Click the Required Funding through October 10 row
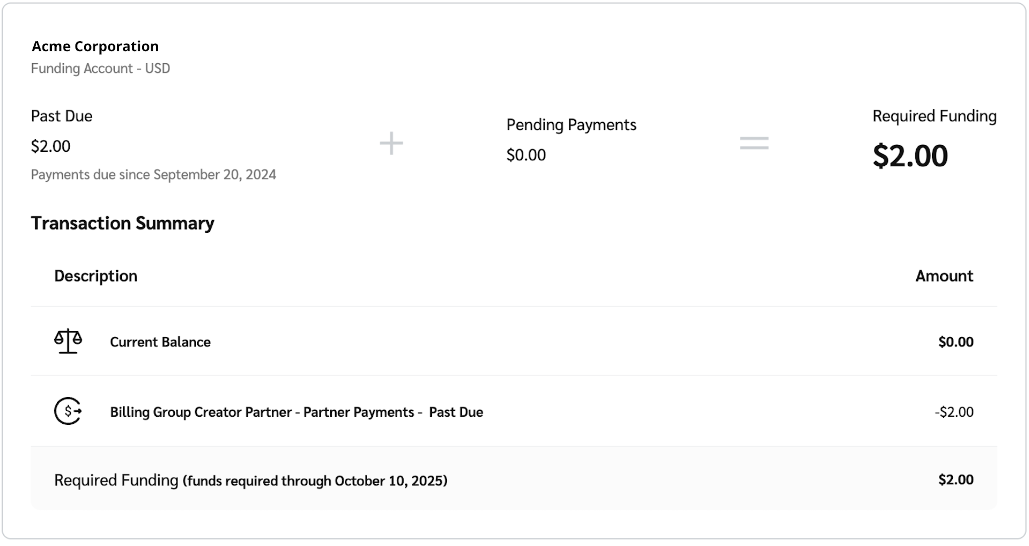The height and width of the screenshot is (546, 1029). click(250, 480)
